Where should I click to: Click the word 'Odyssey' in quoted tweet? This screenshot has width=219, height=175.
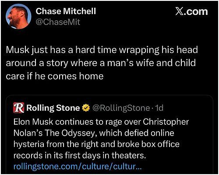pyautogui.click(x=78, y=133)
